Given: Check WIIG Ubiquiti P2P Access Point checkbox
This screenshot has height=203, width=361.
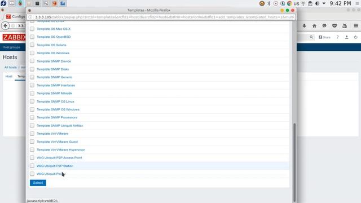Looking at the screenshot, I should [x=32, y=158].
